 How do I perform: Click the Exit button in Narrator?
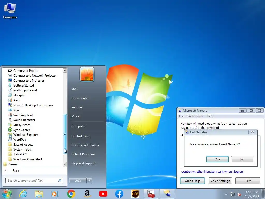coord(248,181)
